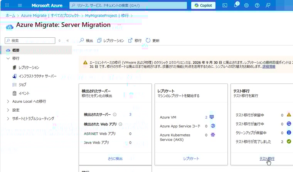Collapse the 移行 section chevron
Image resolution: width=293 pixels, height=172 pixels.
[8, 58]
